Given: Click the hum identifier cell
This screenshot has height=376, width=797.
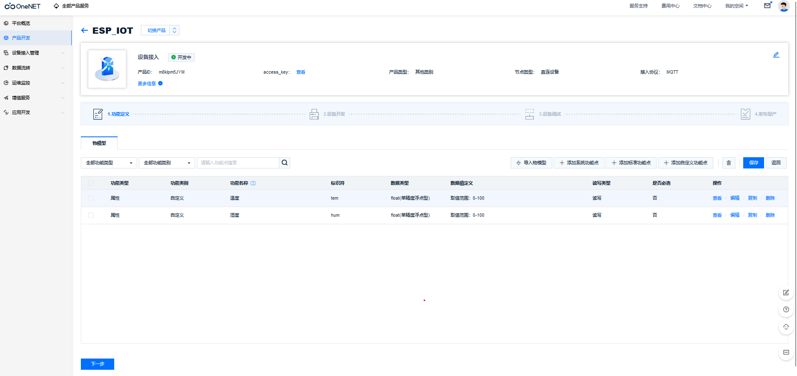Looking at the screenshot, I should [335, 215].
